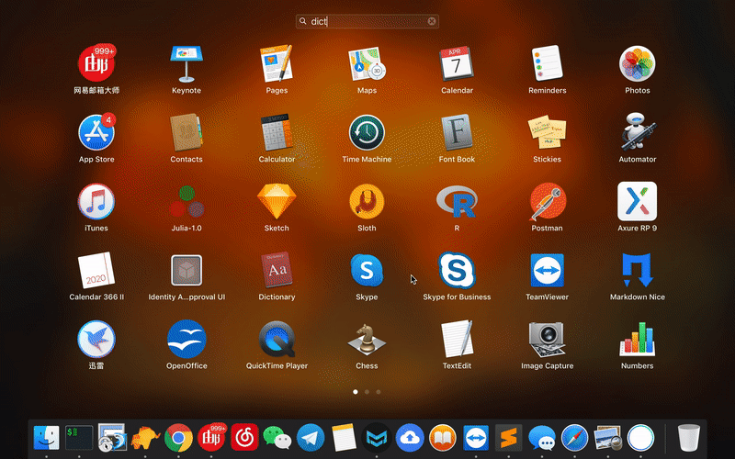This screenshot has height=459, width=735.
Task: Launch Pages from Launchpad
Action: [x=277, y=64]
